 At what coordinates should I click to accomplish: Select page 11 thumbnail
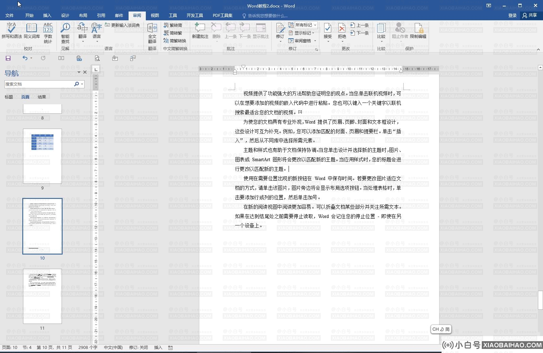[42, 296]
